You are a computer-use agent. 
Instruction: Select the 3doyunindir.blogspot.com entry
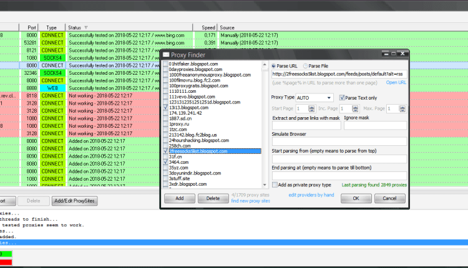[195, 173]
